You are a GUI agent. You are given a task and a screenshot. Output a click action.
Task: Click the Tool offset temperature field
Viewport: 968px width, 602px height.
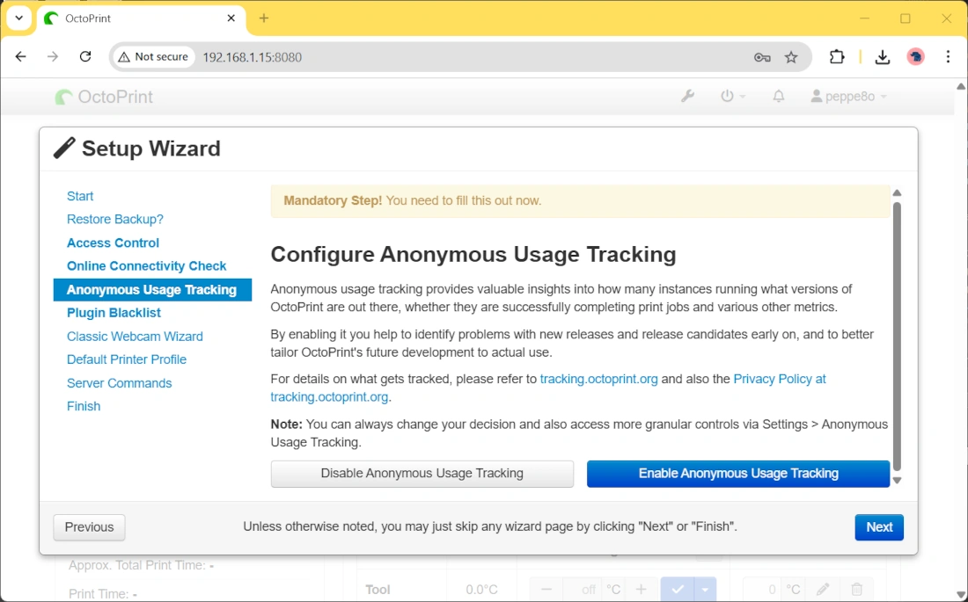(762, 590)
